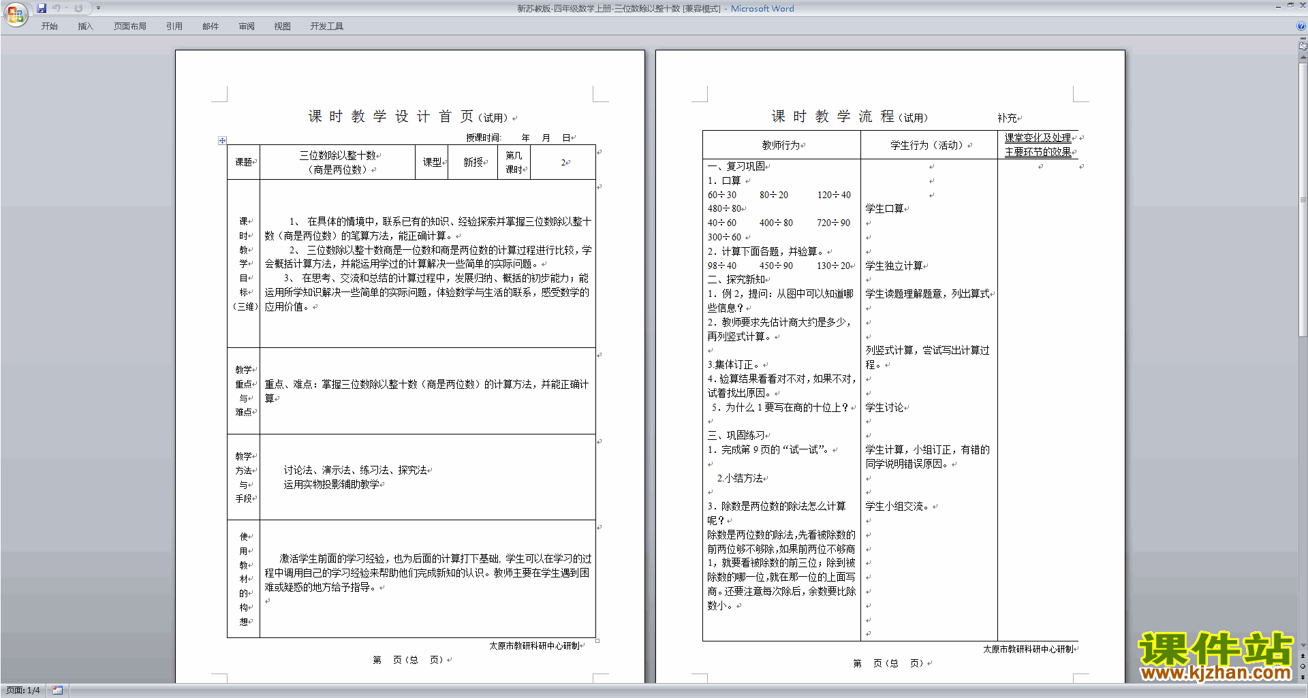Expand the undo history dropdown arrow
Viewport: 1308px width, 698px height.
coord(66,8)
